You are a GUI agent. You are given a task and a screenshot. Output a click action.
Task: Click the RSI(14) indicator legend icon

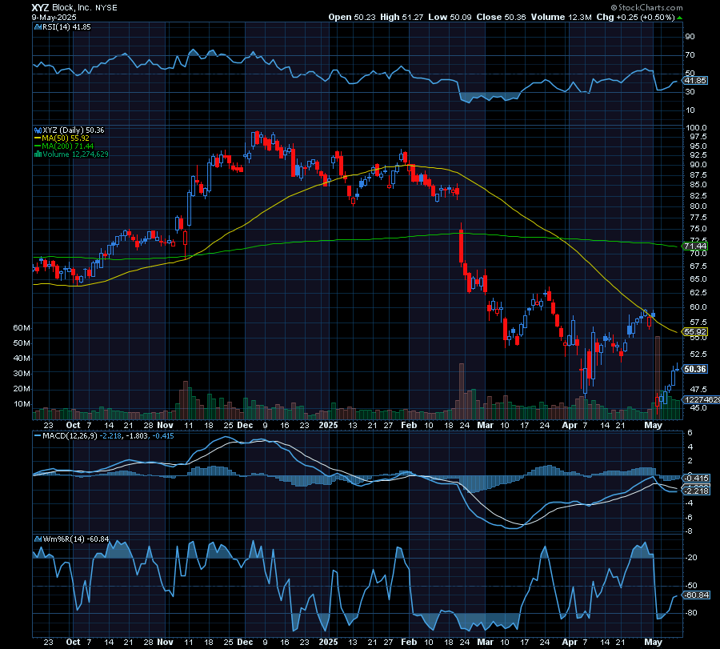37,26
